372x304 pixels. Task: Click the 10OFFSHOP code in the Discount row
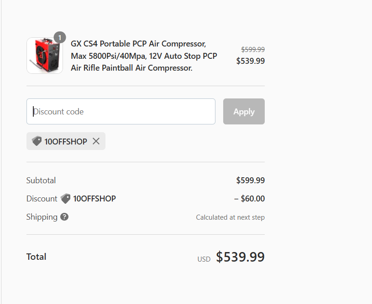(x=94, y=199)
